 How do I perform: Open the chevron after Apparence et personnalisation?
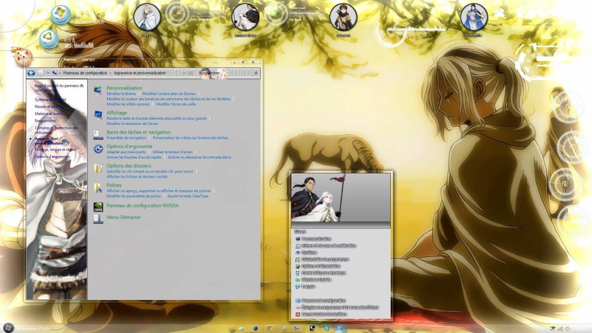pos(184,73)
